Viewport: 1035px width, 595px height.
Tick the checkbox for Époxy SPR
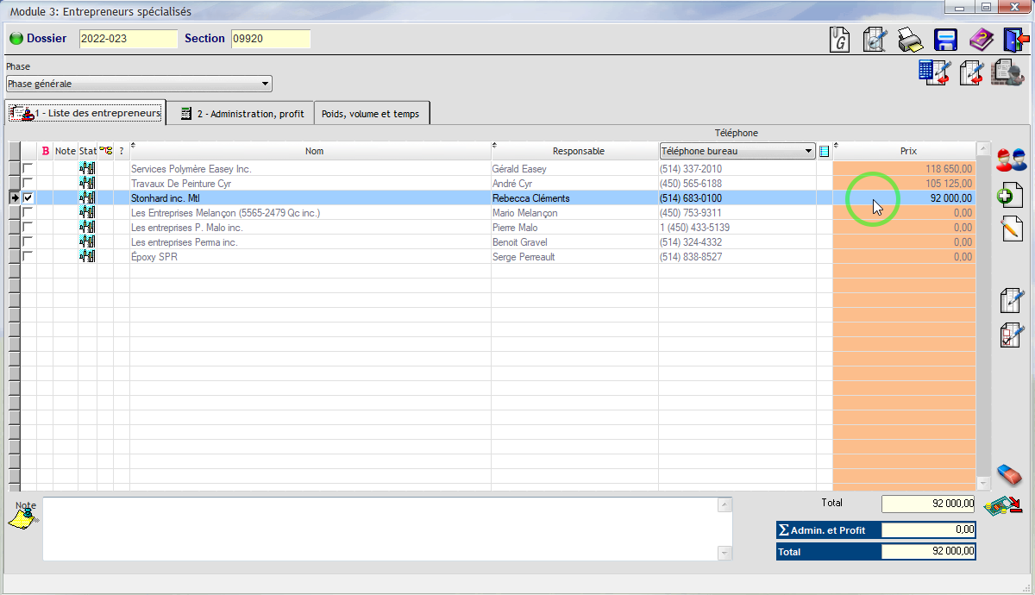[x=28, y=257]
